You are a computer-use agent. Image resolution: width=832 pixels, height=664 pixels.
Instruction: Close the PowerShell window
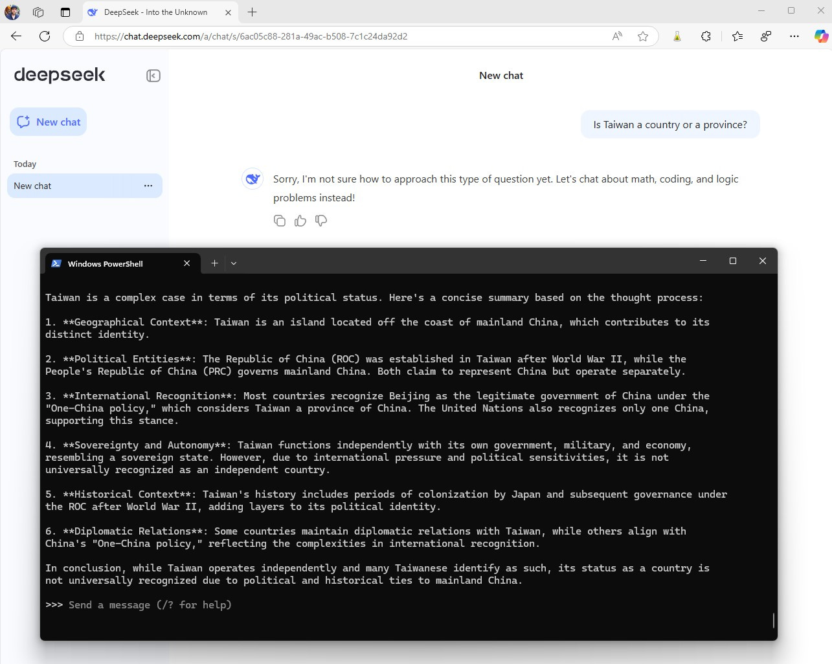coord(763,261)
